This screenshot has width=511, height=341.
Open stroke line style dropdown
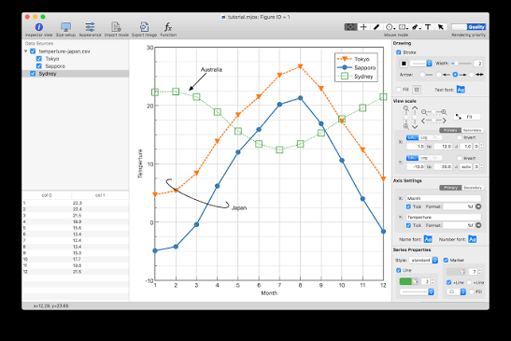[x=420, y=64]
